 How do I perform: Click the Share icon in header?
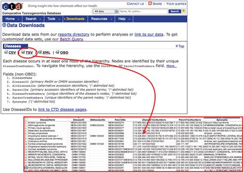click(150, 3)
